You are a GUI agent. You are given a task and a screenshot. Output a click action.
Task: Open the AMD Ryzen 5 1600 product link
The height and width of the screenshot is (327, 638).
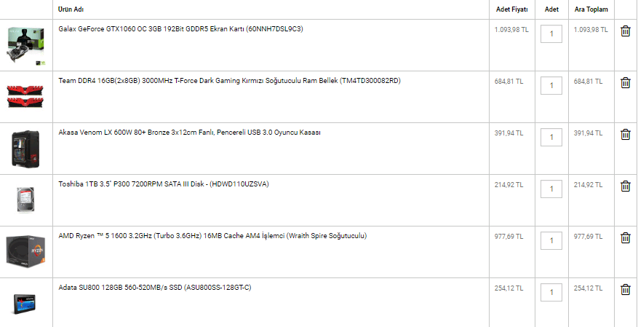pyautogui.click(x=213, y=236)
